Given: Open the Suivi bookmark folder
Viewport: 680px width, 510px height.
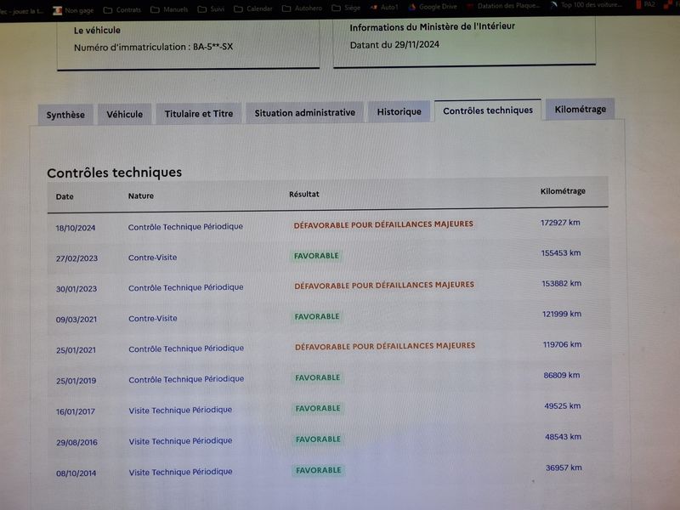Looking at the screenshot, I should [211, 8].
